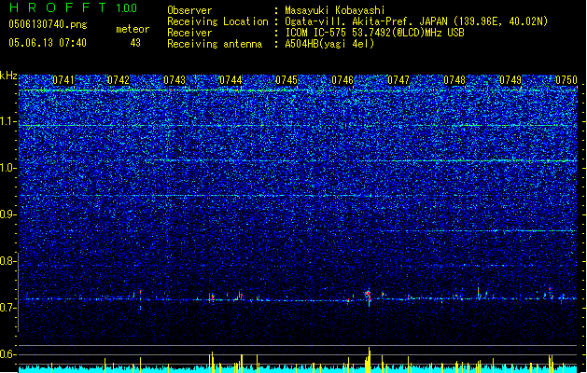The image size is (587, 373).
Task: Click the tallest yellow power spike near 0746
Action: (x=369, y=360)
